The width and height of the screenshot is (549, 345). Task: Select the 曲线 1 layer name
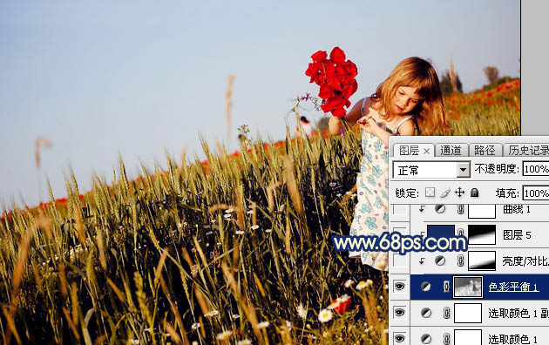(517, 209)
